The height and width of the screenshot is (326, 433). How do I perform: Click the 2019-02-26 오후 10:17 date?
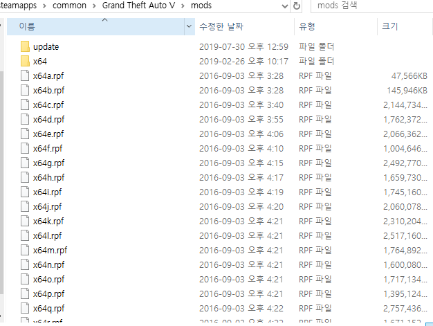243,61
